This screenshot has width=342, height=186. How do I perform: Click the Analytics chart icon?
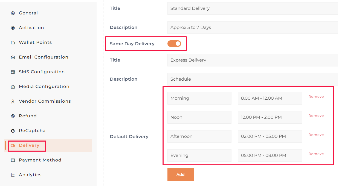[13, 175]
